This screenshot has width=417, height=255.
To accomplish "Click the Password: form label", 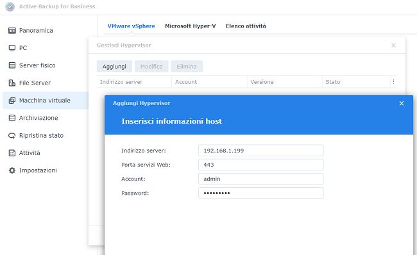I will tap(135, 193).
